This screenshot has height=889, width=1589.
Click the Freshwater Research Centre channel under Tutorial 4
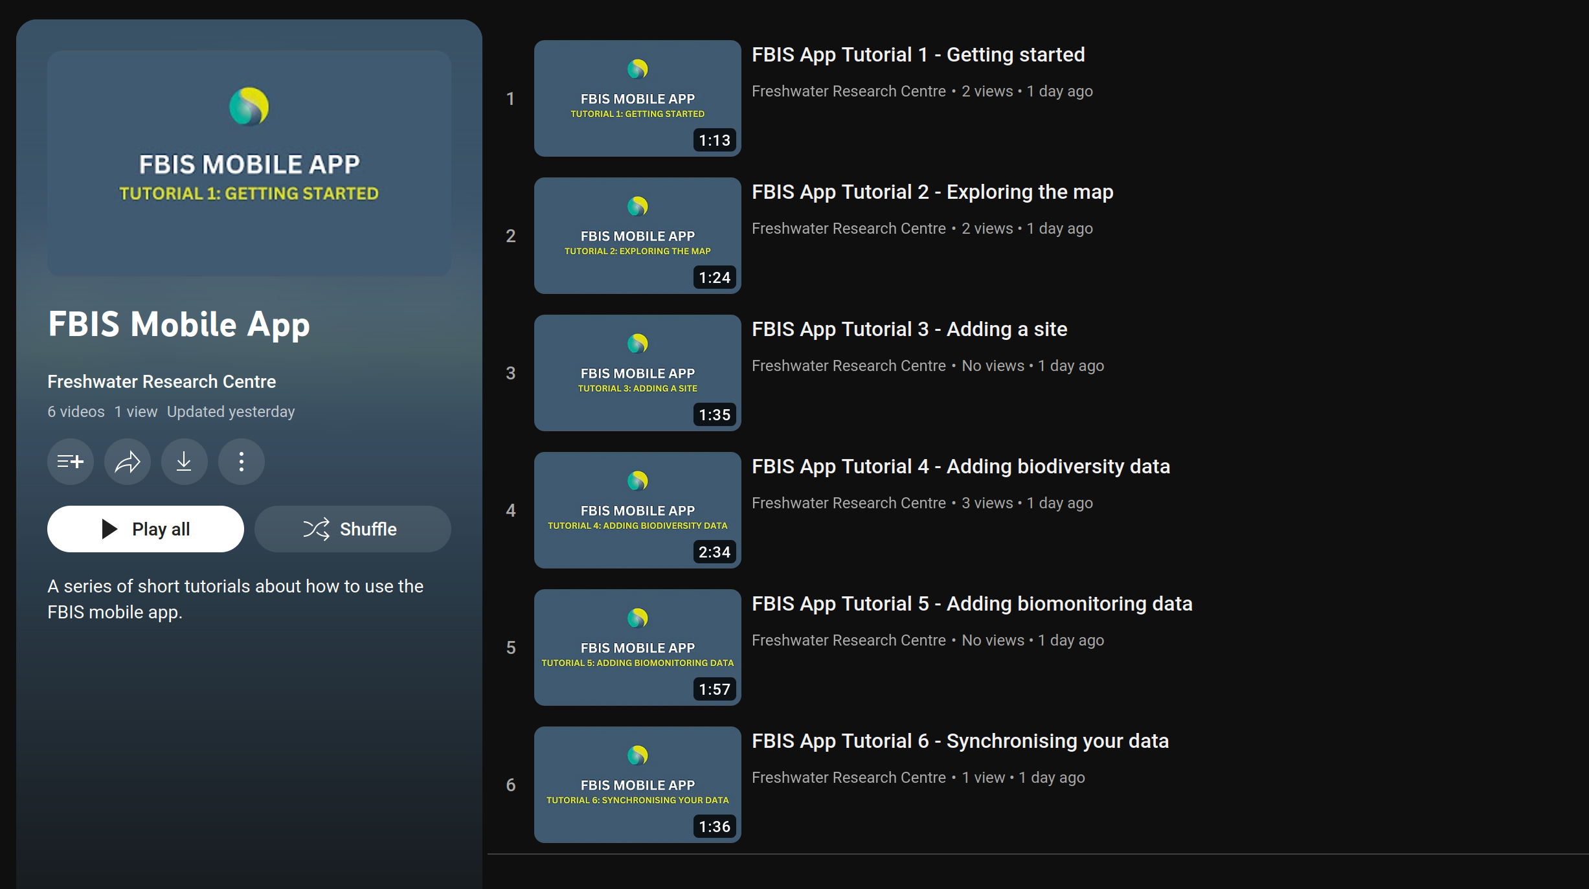tap(849, 503)
